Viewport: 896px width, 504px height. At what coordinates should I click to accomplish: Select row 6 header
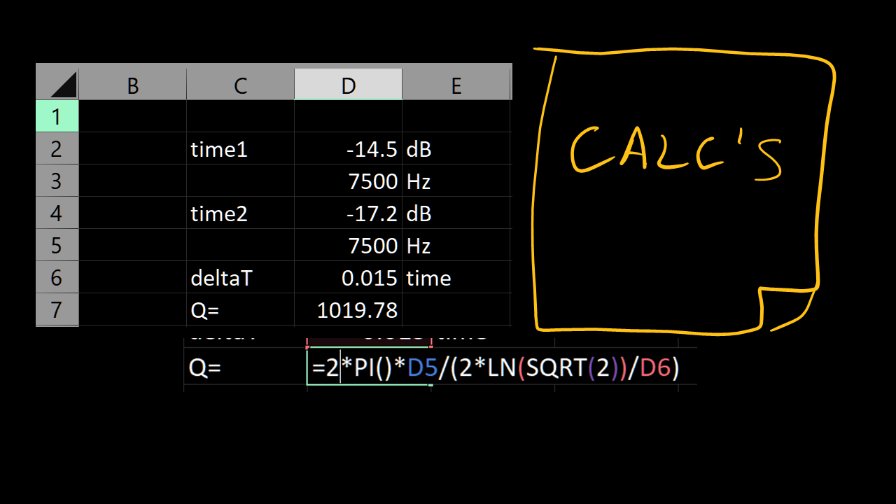point(57,277)
